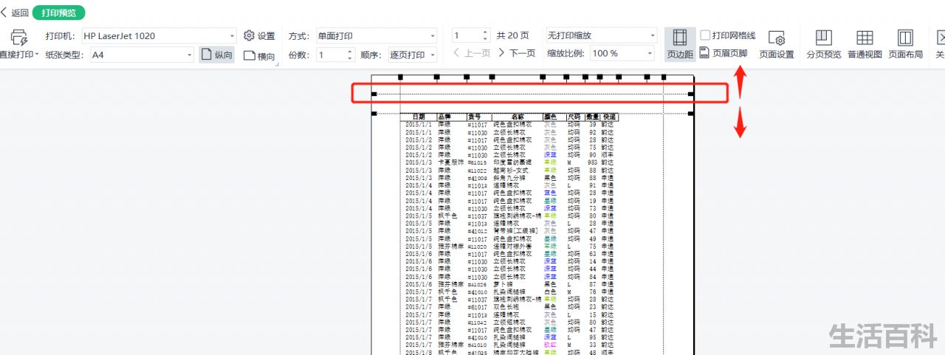945x355 pixels.
Task: Click the 共 20 页 page count text
Action: [x=512, y=35]
